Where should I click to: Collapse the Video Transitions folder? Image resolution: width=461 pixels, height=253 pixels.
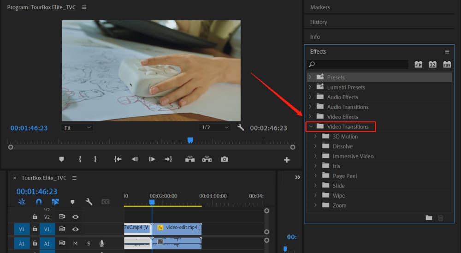[x=310, y=126]
